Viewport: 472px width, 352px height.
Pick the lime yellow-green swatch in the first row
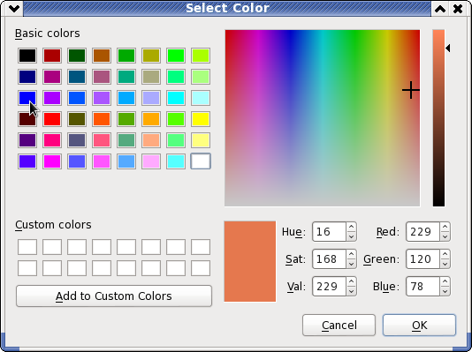point(201,56)
